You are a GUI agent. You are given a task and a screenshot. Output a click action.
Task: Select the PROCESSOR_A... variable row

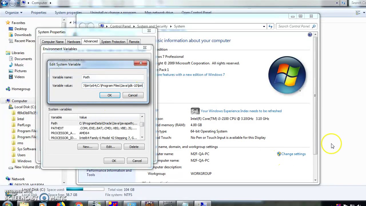point(94,133)
